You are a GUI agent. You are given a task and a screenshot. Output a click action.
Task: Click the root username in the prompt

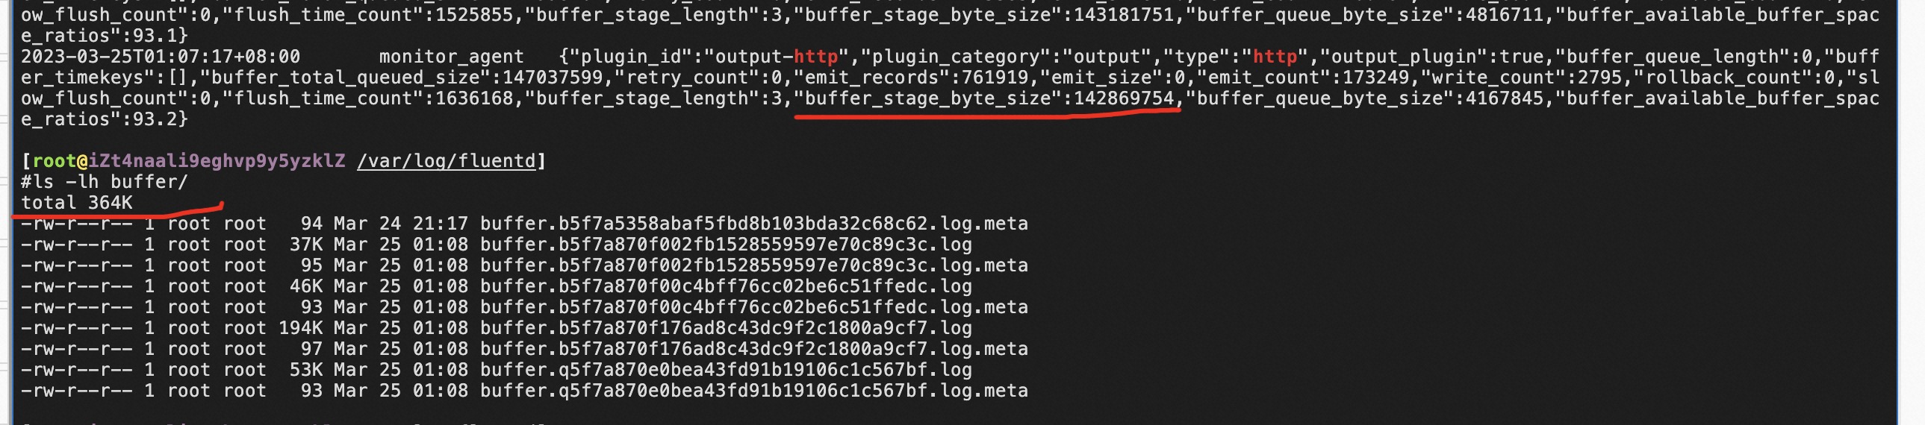pyautogui.click(x=55, y=161)
